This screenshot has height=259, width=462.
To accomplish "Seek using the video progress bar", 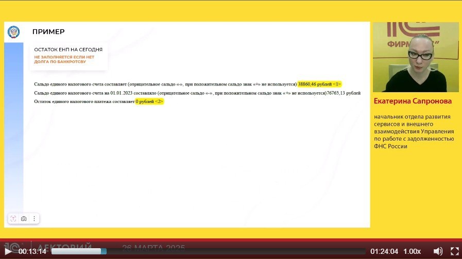I will pos(208,251).
